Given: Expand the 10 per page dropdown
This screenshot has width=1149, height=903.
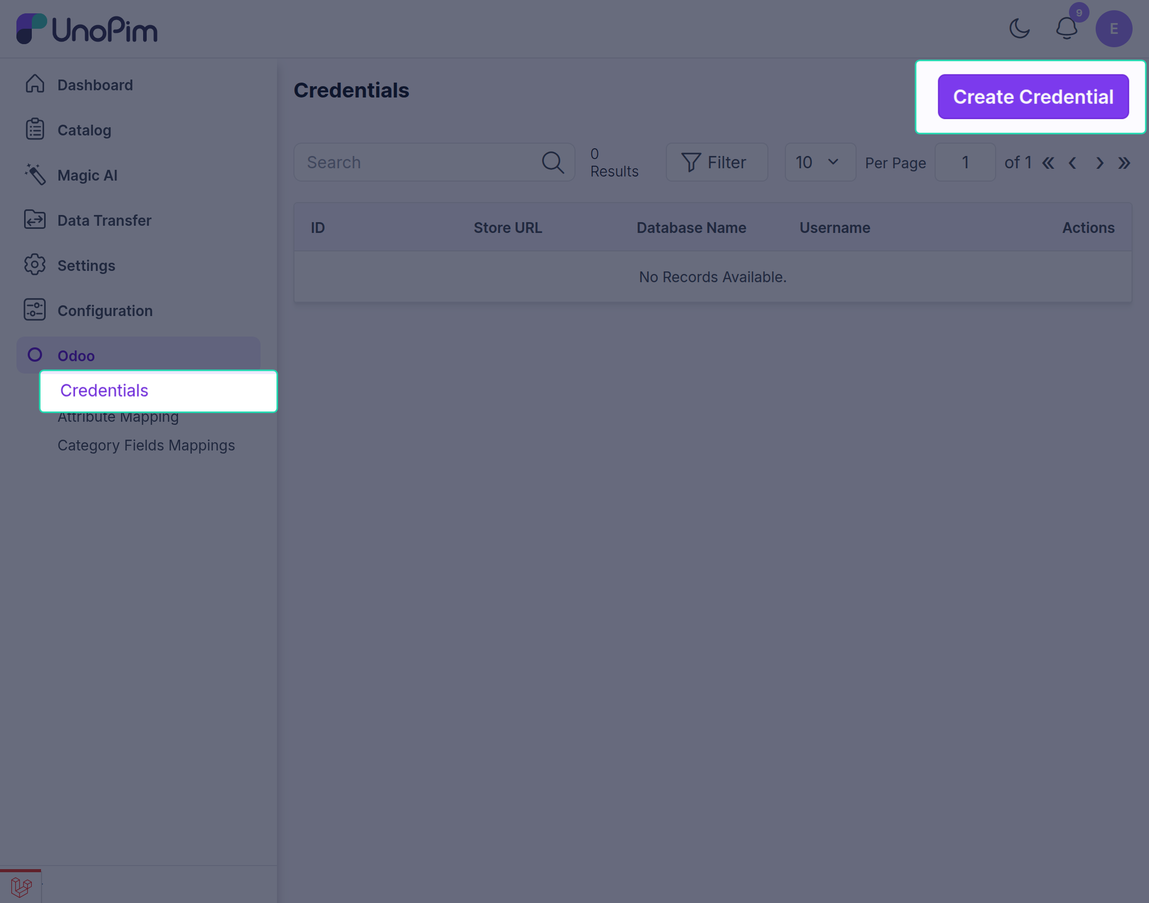Looking at the screenshot, I should point(820,162).
